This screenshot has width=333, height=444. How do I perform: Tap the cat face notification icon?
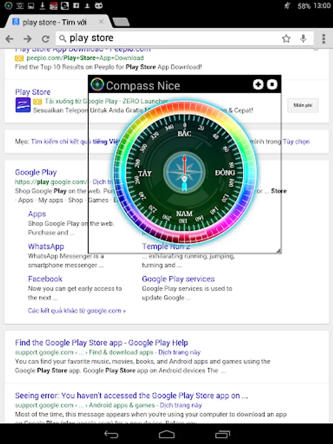pyautogui.click(x=99, y=5)
